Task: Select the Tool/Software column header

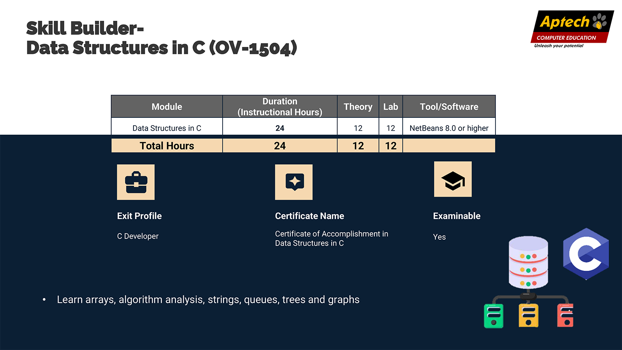Action: pos(449,107)
